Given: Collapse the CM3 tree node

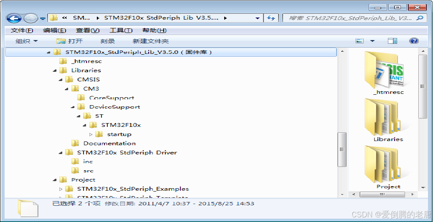Looking at the screenshot, I should tap(66, 88).
